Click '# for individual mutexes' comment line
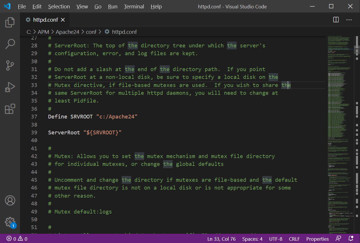Viewport: 360px width, 243px height. [x=136, y=164]
